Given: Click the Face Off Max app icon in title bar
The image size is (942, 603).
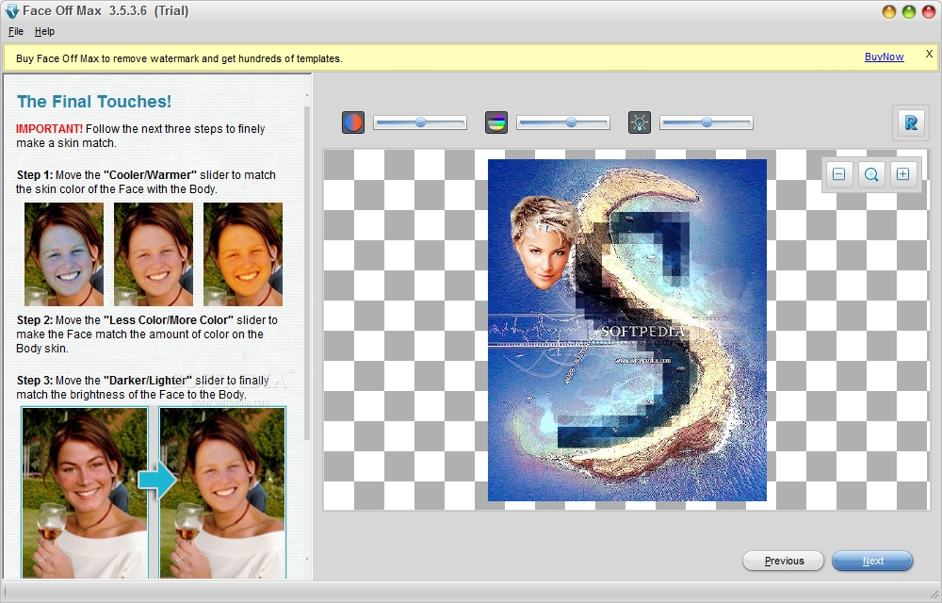Looking at the screenshot, I should (x=11, y=11).
